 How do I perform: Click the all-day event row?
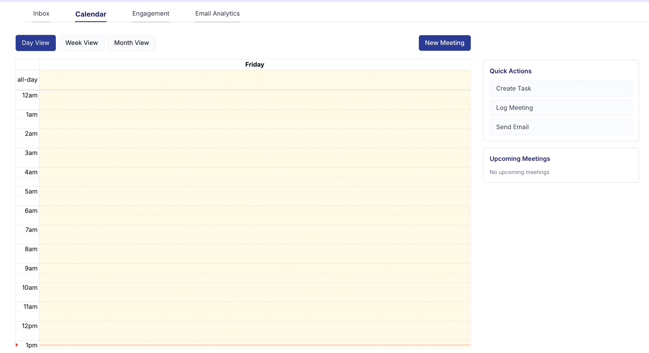tap(254, 79)
